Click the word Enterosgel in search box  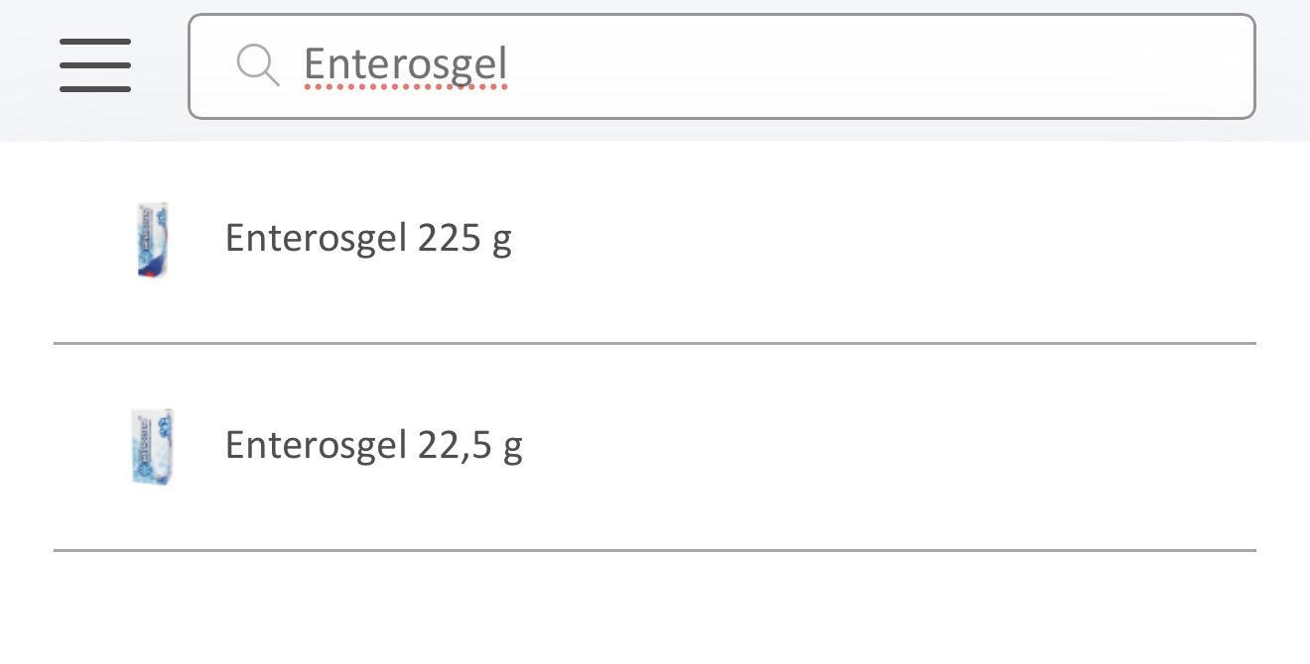(405, 65)
